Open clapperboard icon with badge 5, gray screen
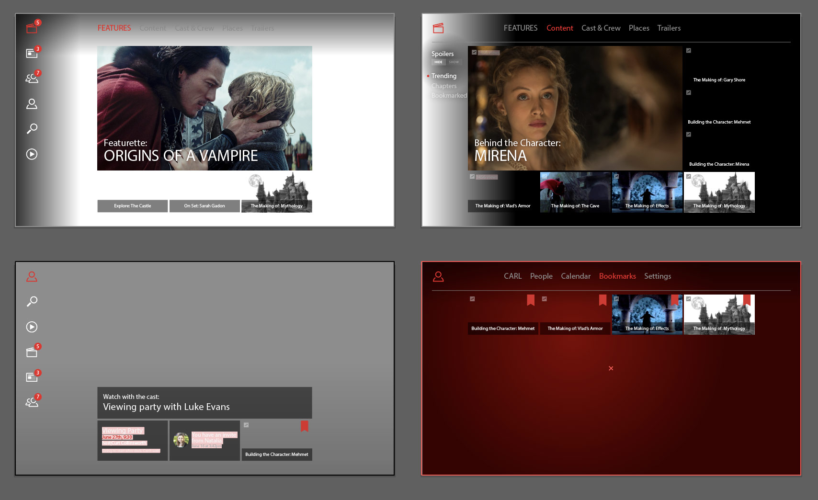The width and height of the screenshot is (818, 500). (32, 352)
